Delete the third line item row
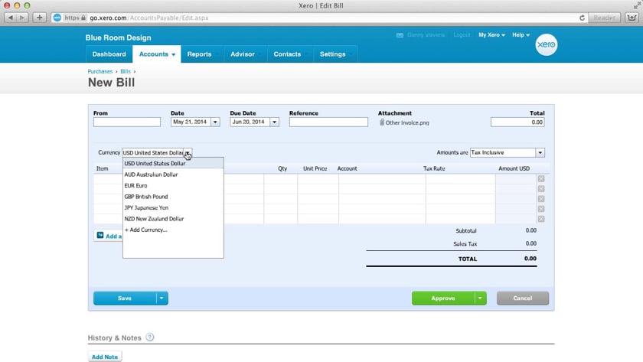643x362 pixels. [541, 199]
